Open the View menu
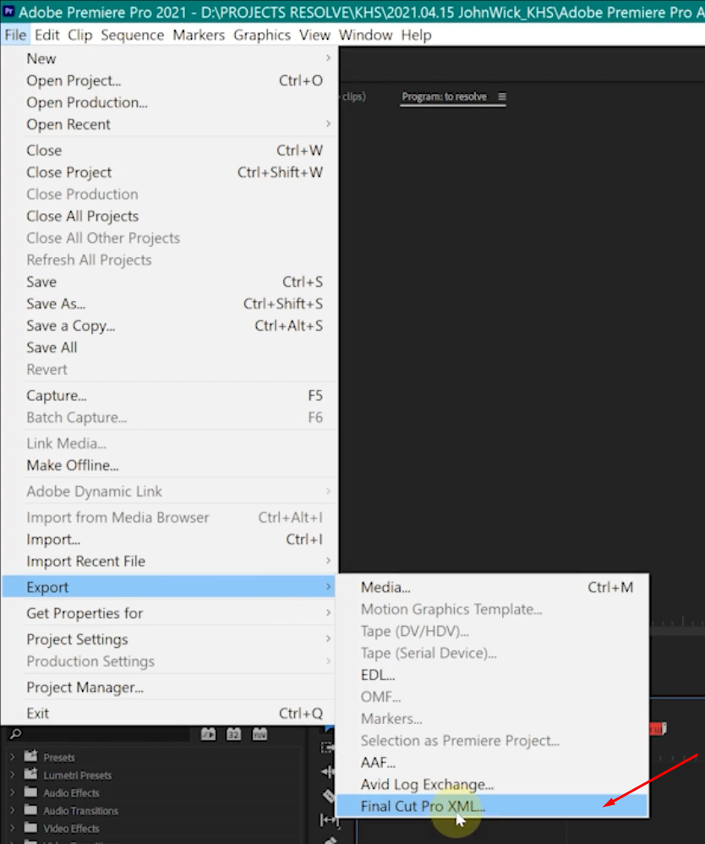Image resolution: width=705 pixels, height=844 pixels. click(314, 35)
